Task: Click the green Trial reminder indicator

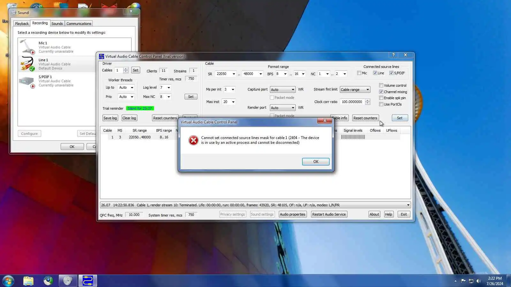Action: pos(140,108)
